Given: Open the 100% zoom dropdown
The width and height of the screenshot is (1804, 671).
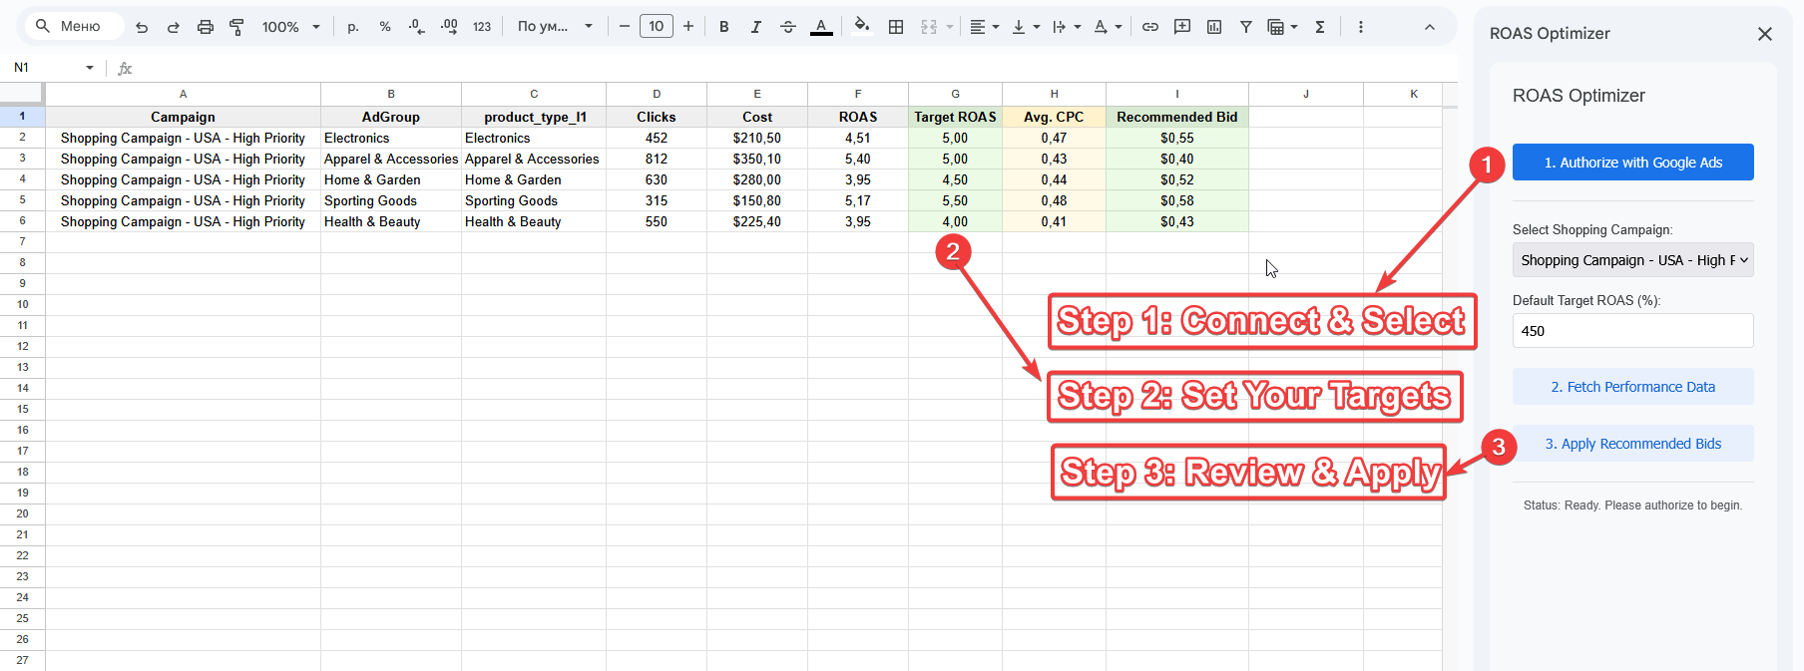Looking at the screenshot, I should pos(290,27).
